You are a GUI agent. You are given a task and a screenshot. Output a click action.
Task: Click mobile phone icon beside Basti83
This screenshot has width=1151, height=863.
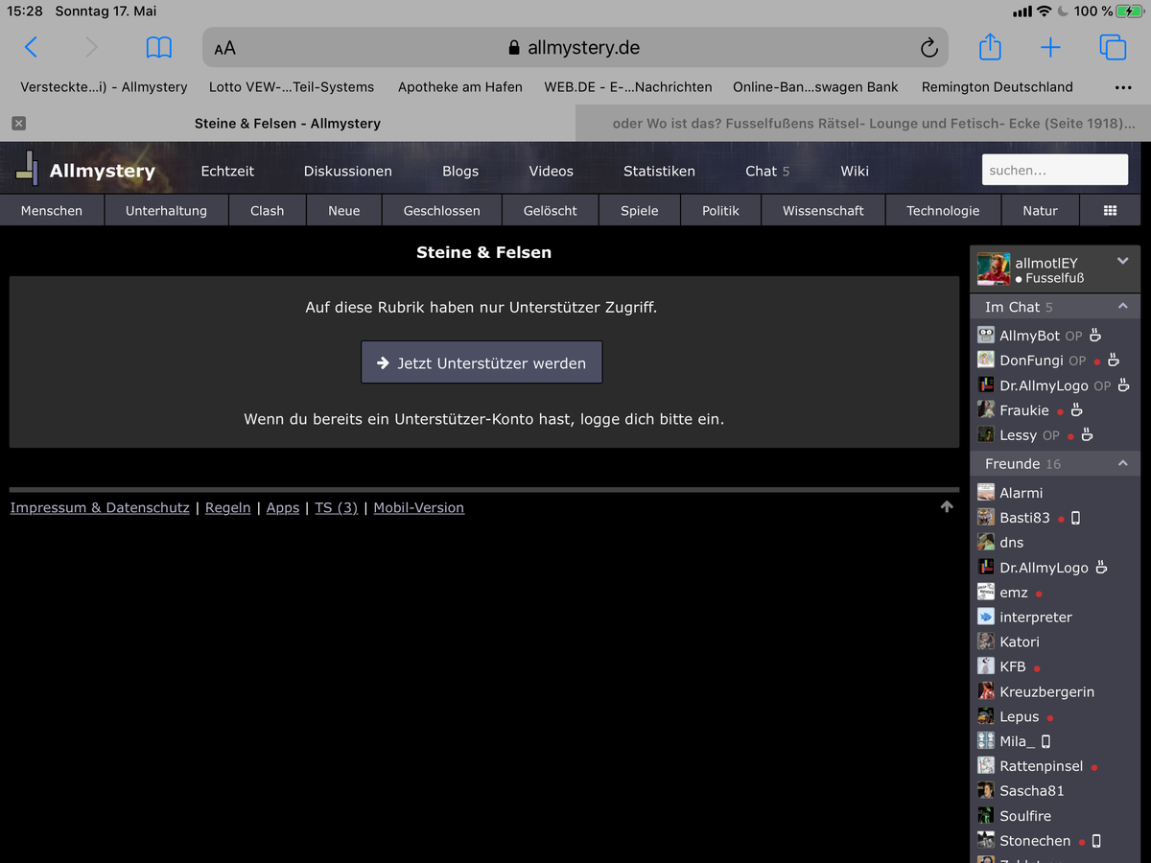(x=1075, y=518)
